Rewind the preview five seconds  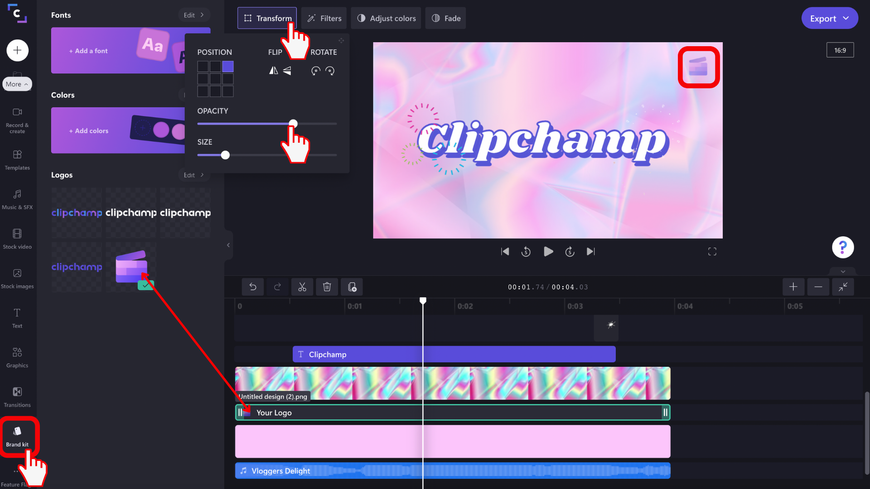[x=526, y=251]
